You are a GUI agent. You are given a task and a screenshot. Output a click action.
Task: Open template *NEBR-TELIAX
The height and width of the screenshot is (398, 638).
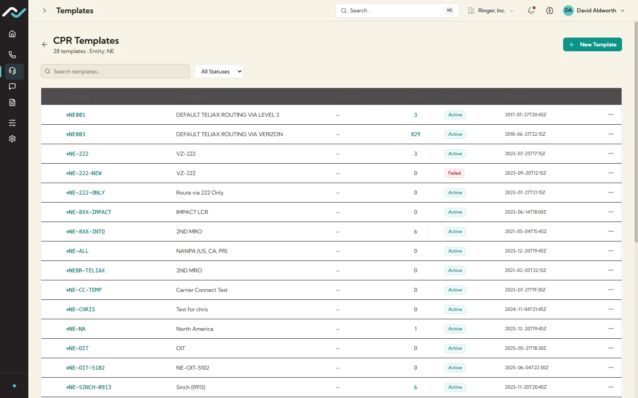point(86,271)
